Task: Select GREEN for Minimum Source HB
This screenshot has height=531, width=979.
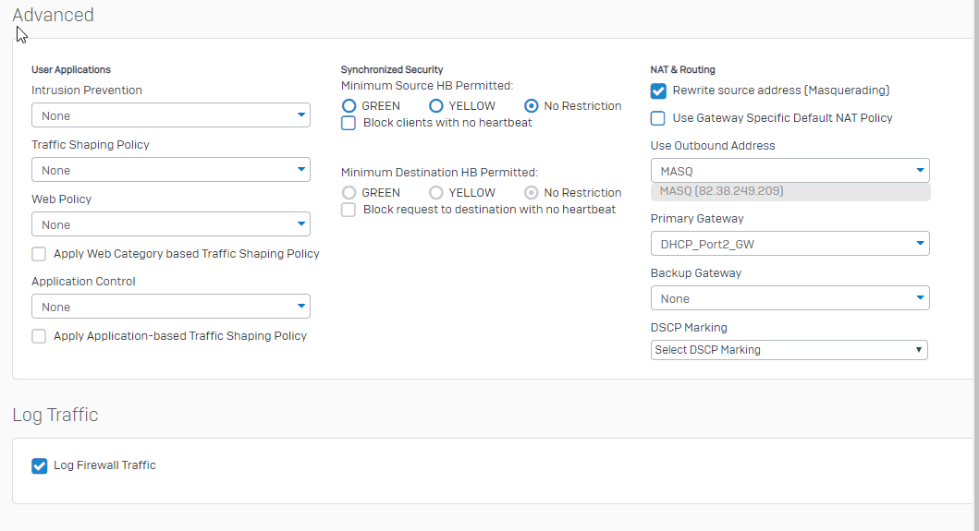Action: pyautogui.click(x=349, y=106)
